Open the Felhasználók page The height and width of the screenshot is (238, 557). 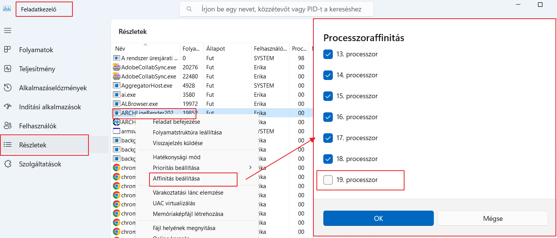[38, 126]
